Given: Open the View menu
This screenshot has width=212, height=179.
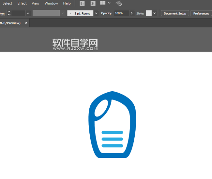Looking at the screenshot, I should [36, 3].
